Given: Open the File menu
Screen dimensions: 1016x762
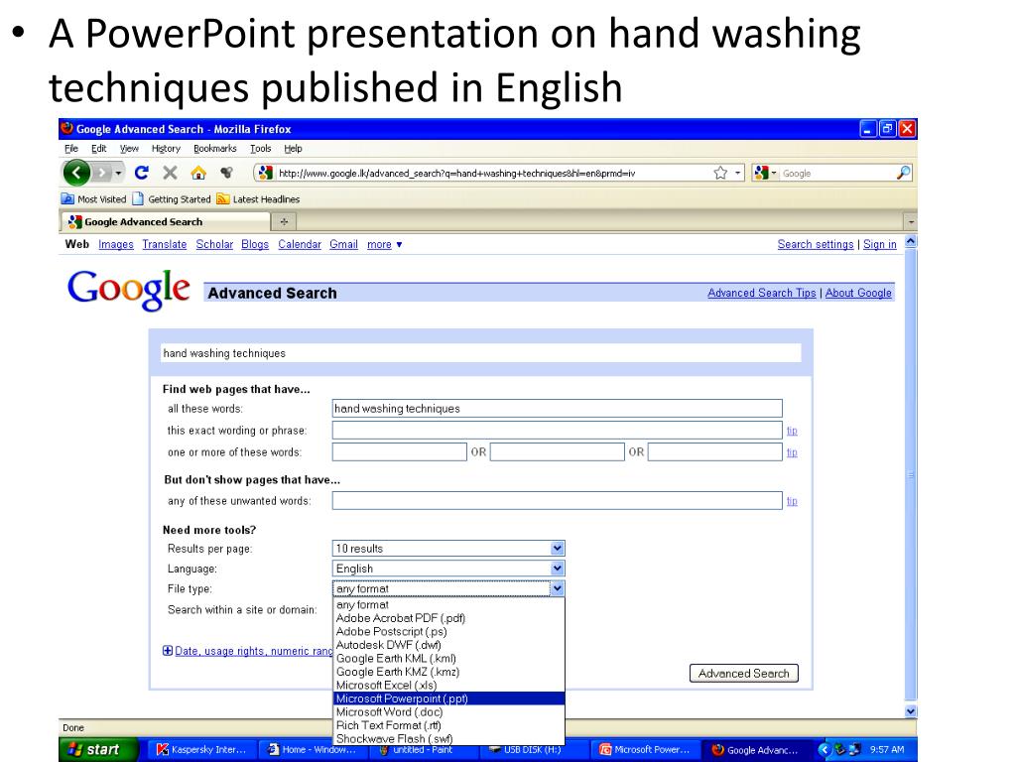Looking at the screenshot, I should pos(71,149).
